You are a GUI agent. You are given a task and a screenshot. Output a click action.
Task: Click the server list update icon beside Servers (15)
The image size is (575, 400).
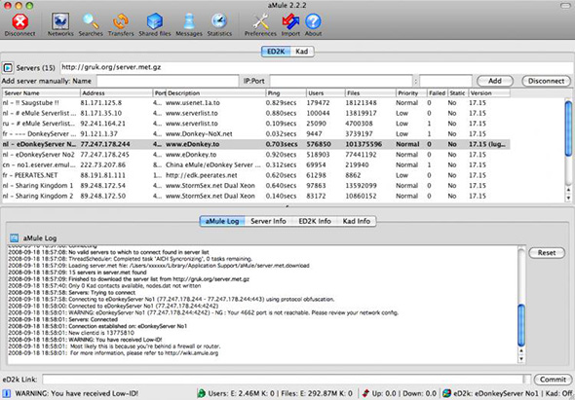tap(8, 68)
